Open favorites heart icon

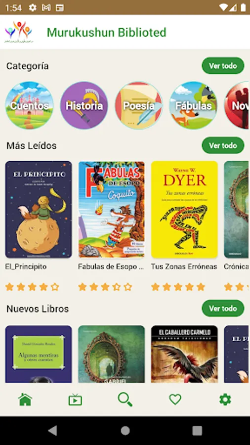[x=175, y=400]
